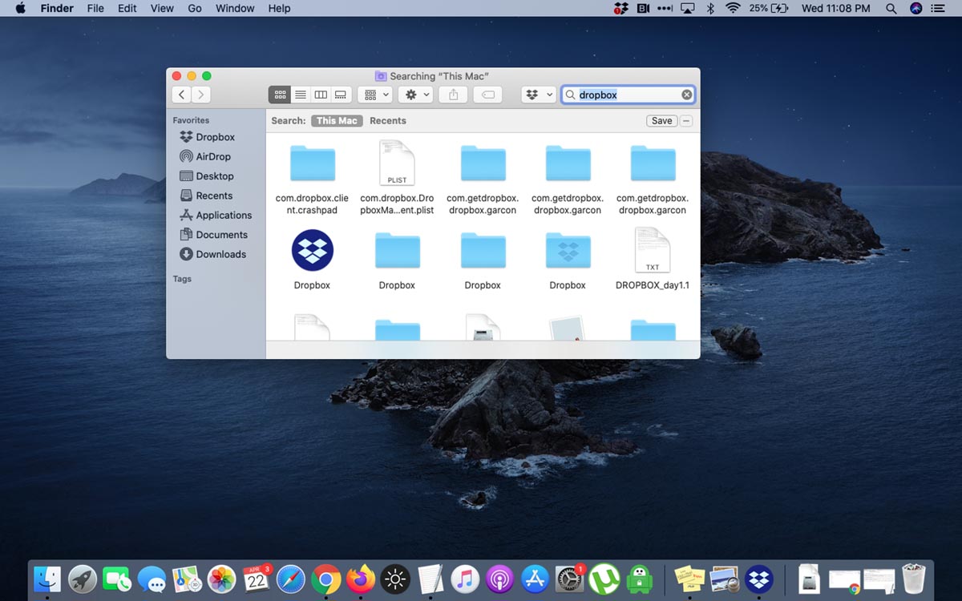The height and width of the screenshot is (601, 962).
Task: Click the Edit Tags toolbar icon
Action: [487, 95]
